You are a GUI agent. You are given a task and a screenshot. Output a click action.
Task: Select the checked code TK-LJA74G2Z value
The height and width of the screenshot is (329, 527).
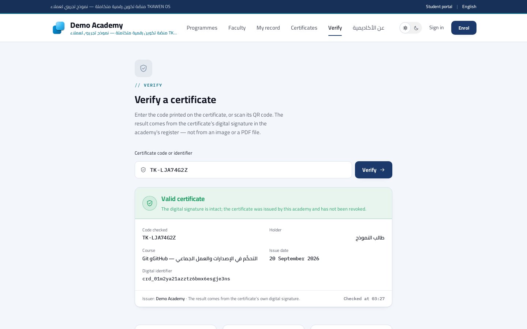[159, 238]
